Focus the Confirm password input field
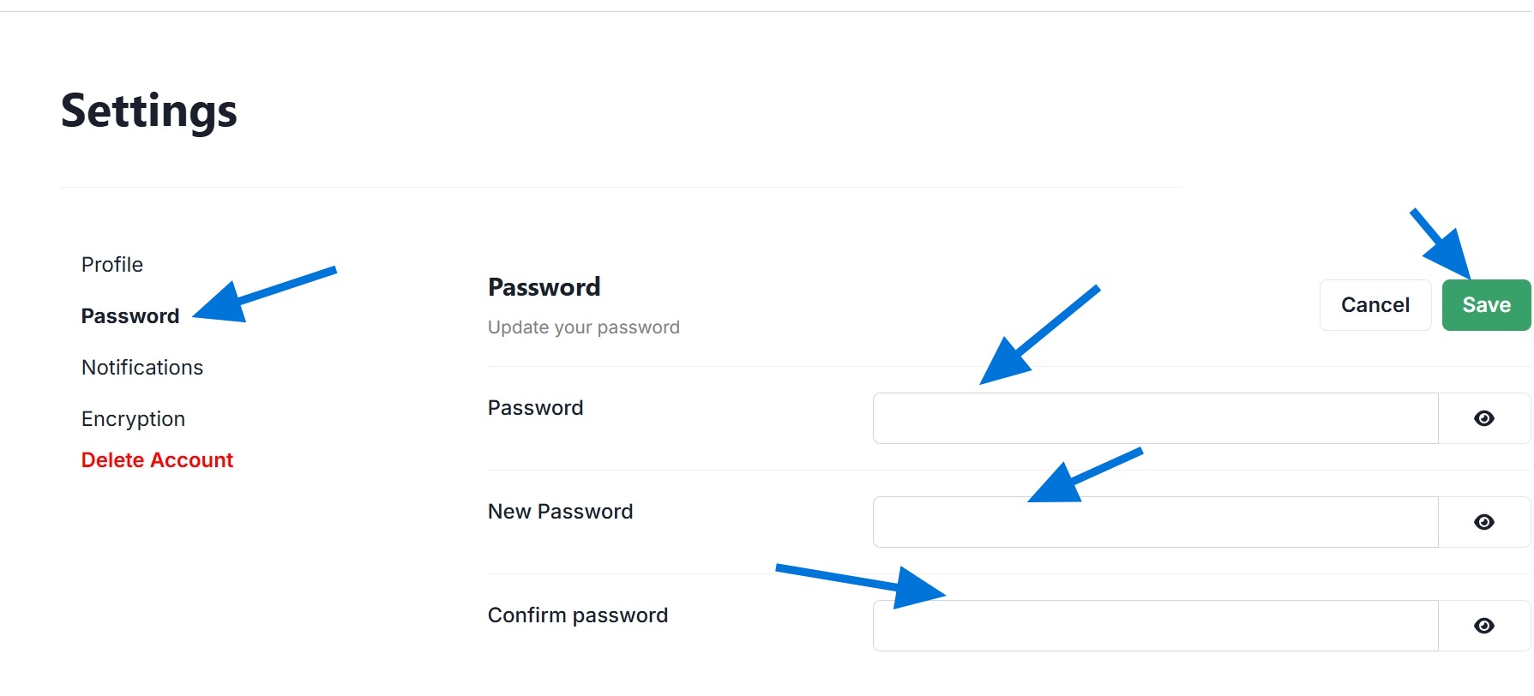The image size is (1534, 696). click(x=1154, y=627)
